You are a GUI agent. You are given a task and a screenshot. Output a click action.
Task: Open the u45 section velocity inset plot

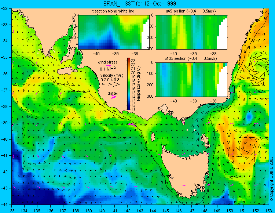[191, 32]
